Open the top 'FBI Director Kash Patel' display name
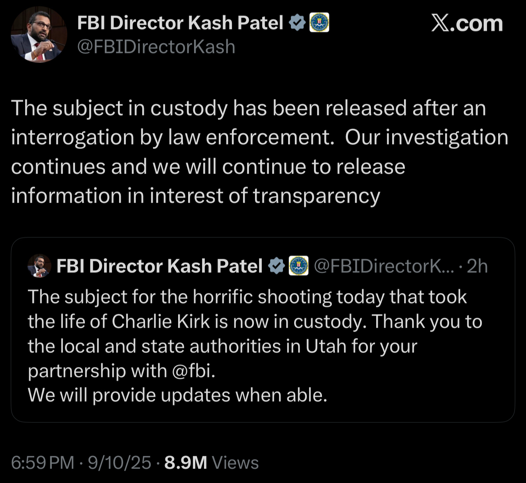The height and width of the screenshot is (483, 526). [180, 23]
